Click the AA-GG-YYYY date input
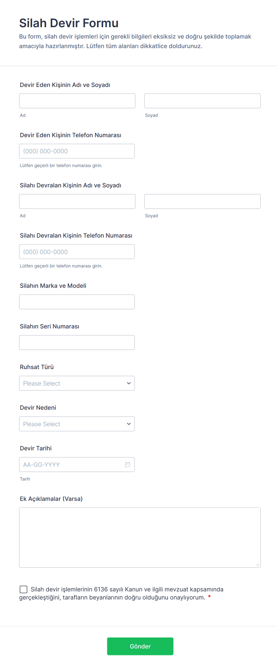Viewport: 277px width, 670px height. 71,464
